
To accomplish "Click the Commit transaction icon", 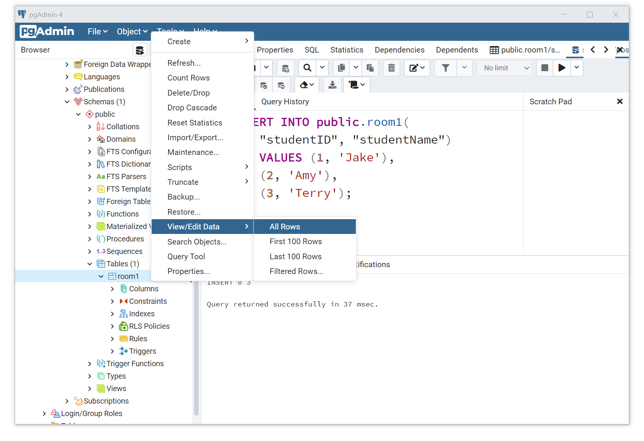I will click(x=264, y=85).
